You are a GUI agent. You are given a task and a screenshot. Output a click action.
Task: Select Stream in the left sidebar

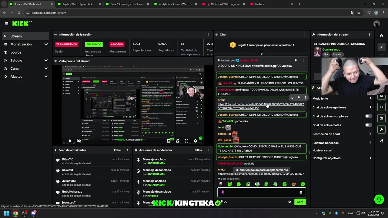coord(26,36)
